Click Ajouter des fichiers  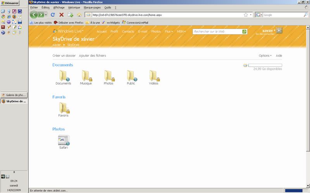pyautogui.click(x=93, y=56)
